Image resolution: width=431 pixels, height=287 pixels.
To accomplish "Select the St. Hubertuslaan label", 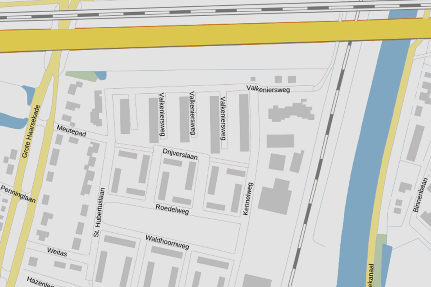I will pos(99,212).
